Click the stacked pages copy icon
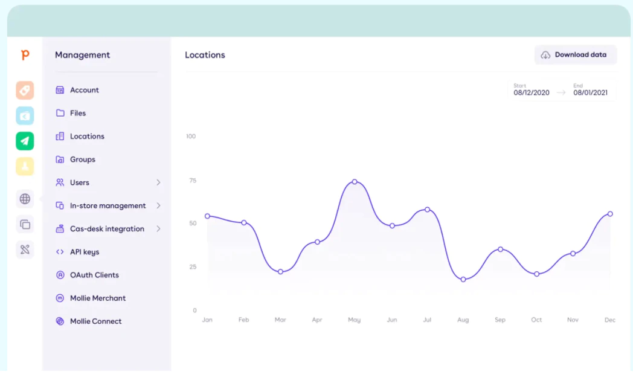The height and width of the screenshot is (383, 633). click(x=25, y=224)
